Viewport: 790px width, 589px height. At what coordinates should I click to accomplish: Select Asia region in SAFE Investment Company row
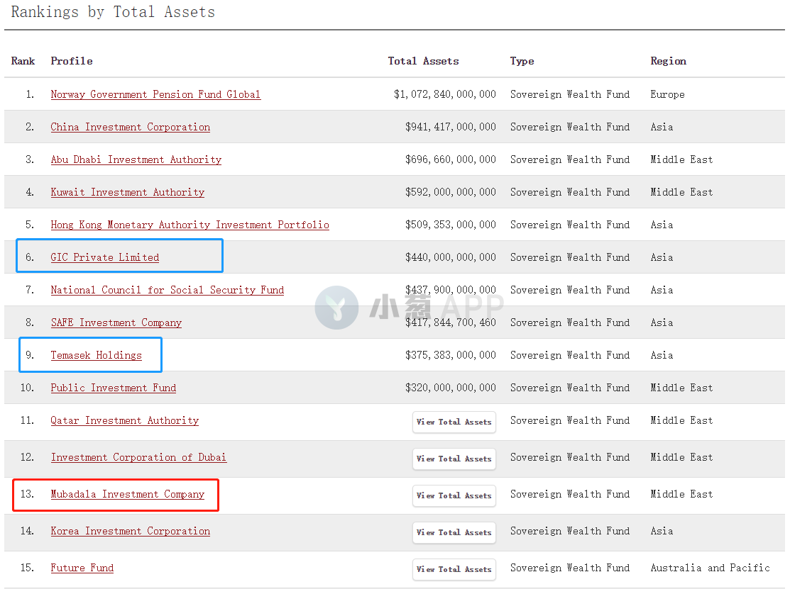coord(662,323)
